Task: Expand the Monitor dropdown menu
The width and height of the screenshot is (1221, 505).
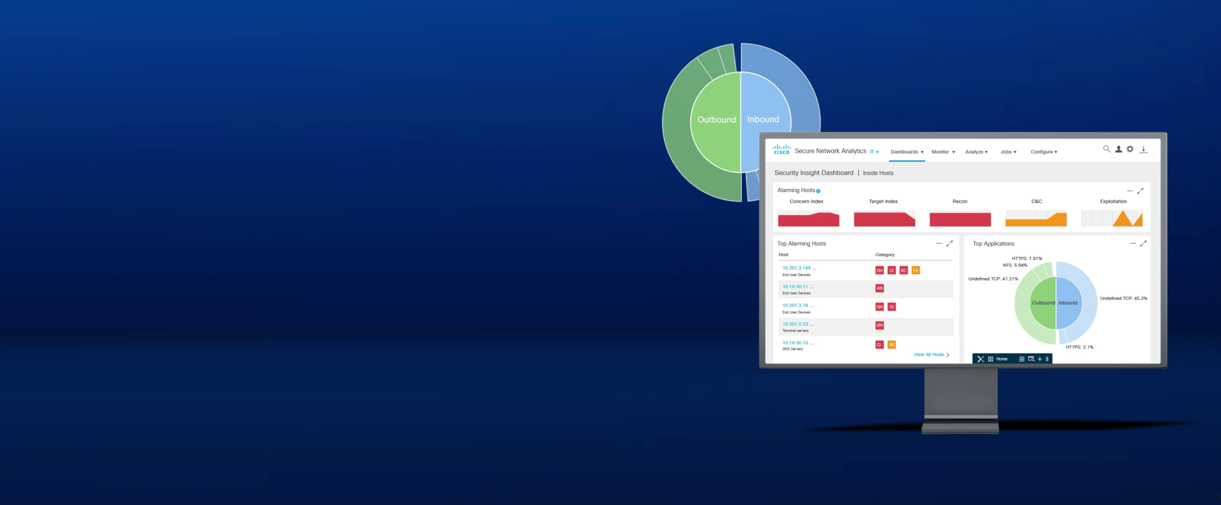Action: [943, 152]
